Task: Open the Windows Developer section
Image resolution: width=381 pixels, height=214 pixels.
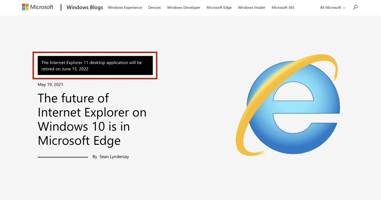Action: 184,7
